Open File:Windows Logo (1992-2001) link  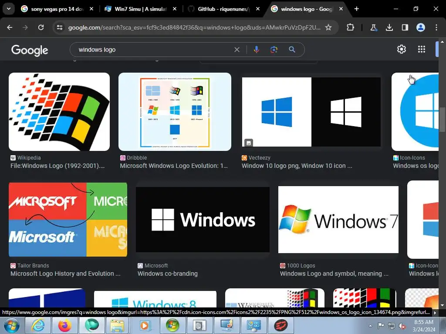click(57, 166)
